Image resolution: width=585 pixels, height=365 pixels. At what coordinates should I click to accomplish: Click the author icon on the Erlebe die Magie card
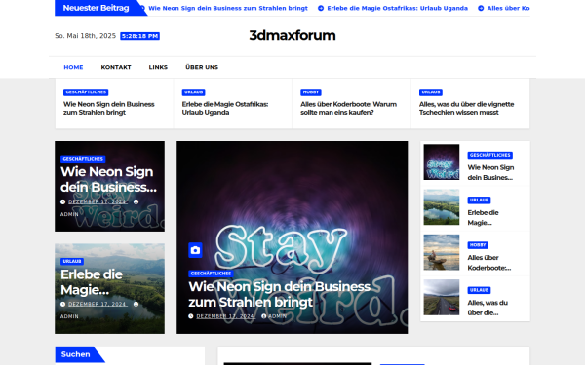(136, 304)
